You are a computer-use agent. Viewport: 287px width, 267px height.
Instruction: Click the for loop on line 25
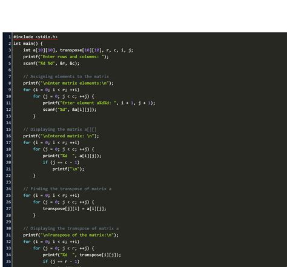click(x=51, y=196)
